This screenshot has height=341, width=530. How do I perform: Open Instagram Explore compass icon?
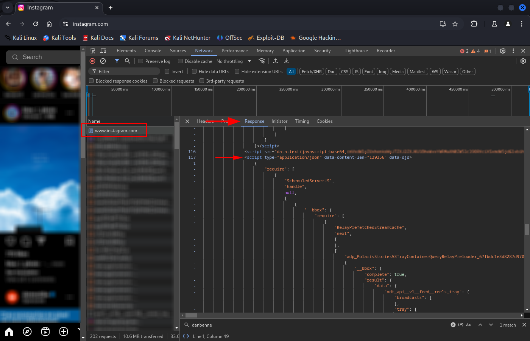coord(27,332)
